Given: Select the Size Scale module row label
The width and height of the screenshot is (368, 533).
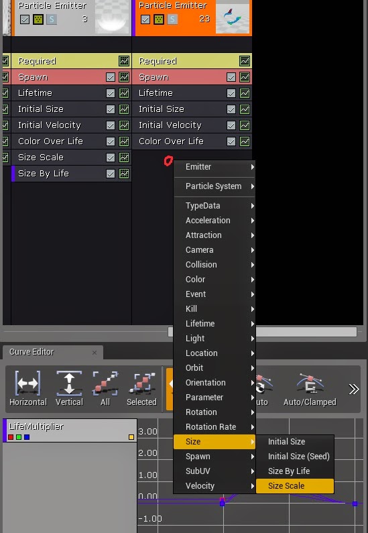Looking at the screenshot, I should tap(41, 158).
